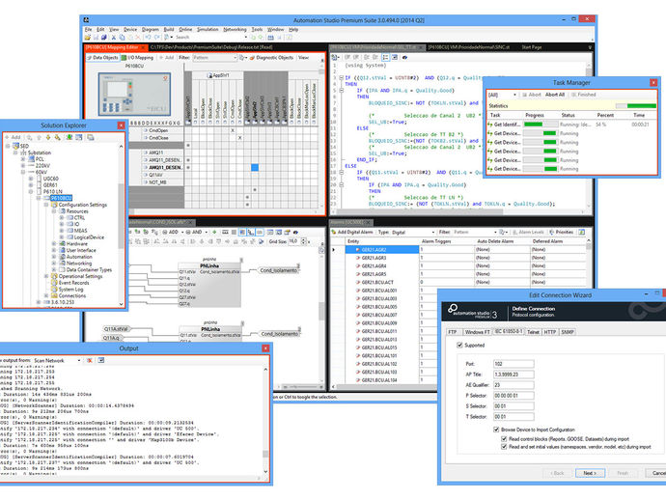Click the Open folder icon in main toolbar
The image size is (666, 500).
tap(88, 38)
